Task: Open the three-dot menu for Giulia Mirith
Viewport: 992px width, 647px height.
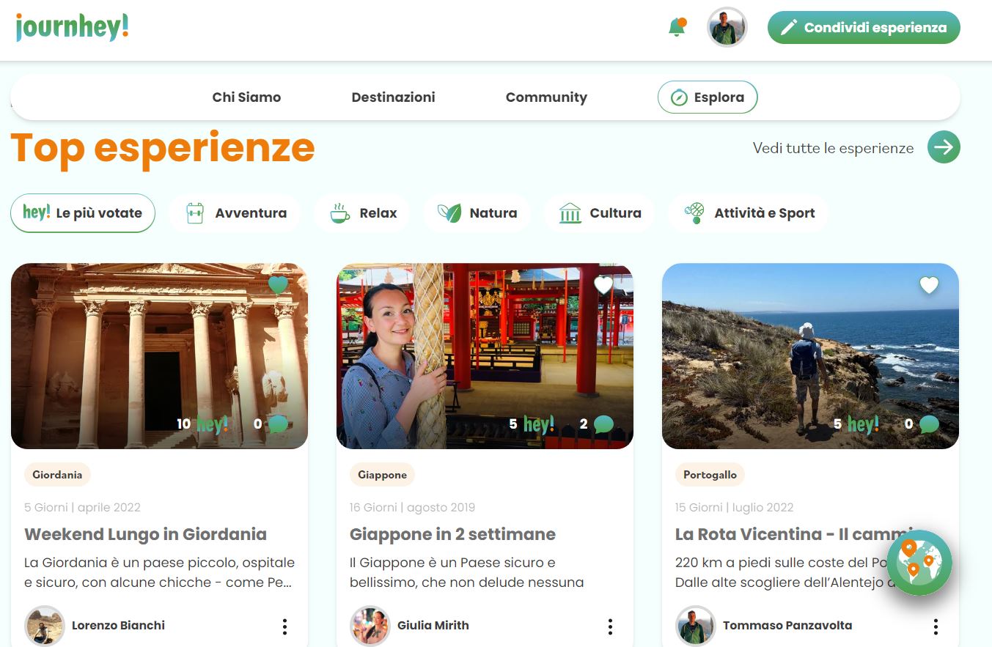Action: click(x=610, y=626)
